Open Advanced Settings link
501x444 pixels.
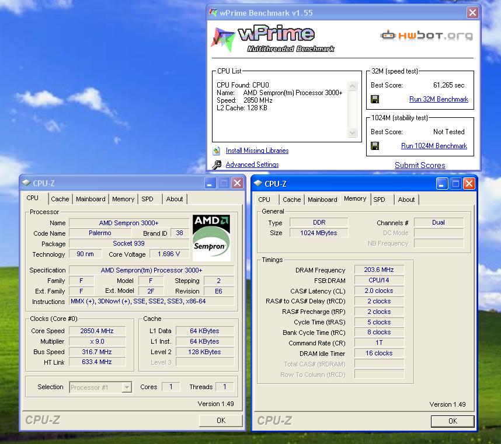pos(252,165)
